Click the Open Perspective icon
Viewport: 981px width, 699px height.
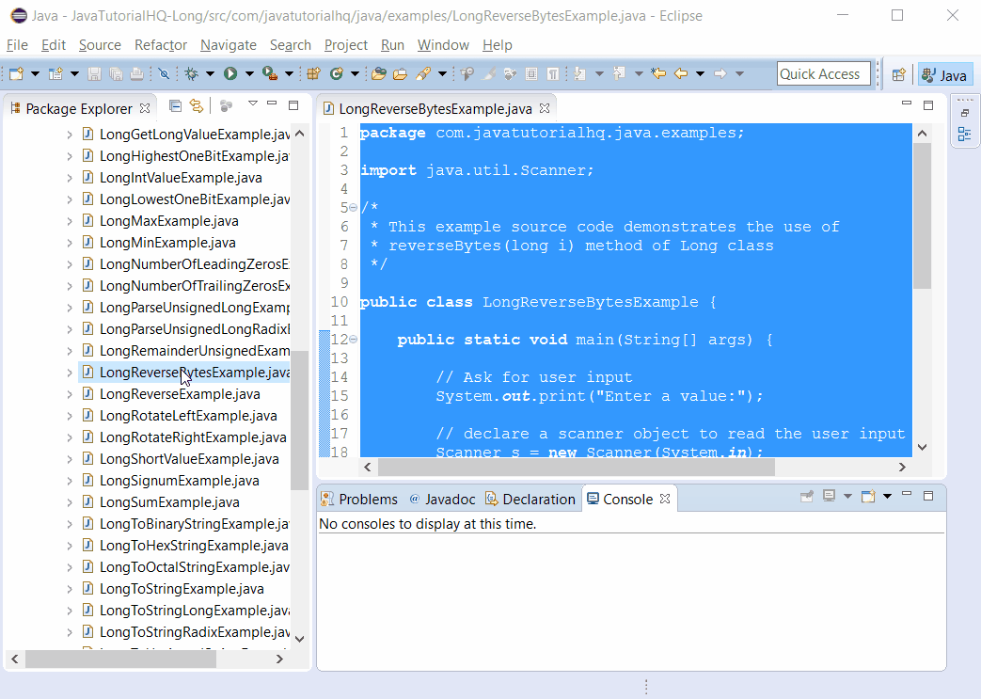[899, 73]
